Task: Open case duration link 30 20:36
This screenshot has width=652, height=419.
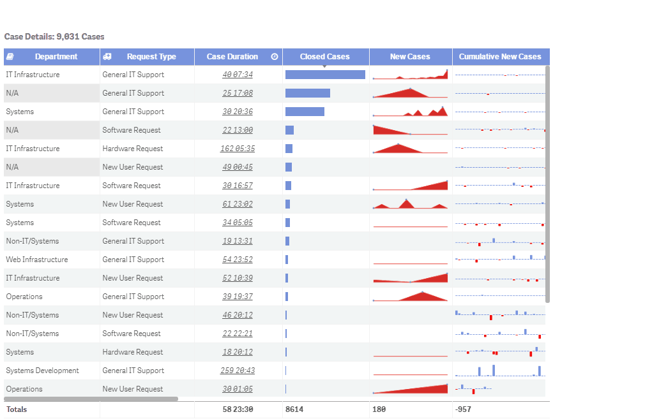Action: [x=238, y=112]
